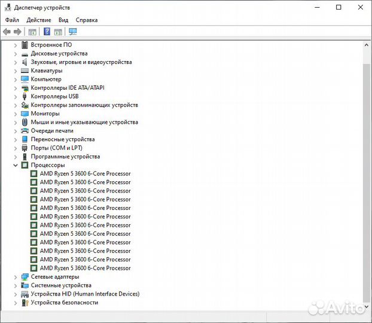Image resolution: width=372 pixels, height=323 pixels.
Task: Expand Звуковые, игровые и видеоустройства node
Action: pyautogui.click(x=16, y=62)
